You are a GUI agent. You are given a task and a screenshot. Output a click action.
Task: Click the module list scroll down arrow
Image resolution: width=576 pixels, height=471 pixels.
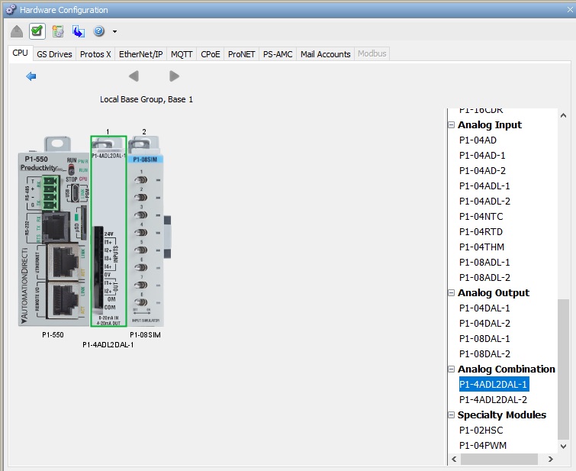(x=563, y=447)
